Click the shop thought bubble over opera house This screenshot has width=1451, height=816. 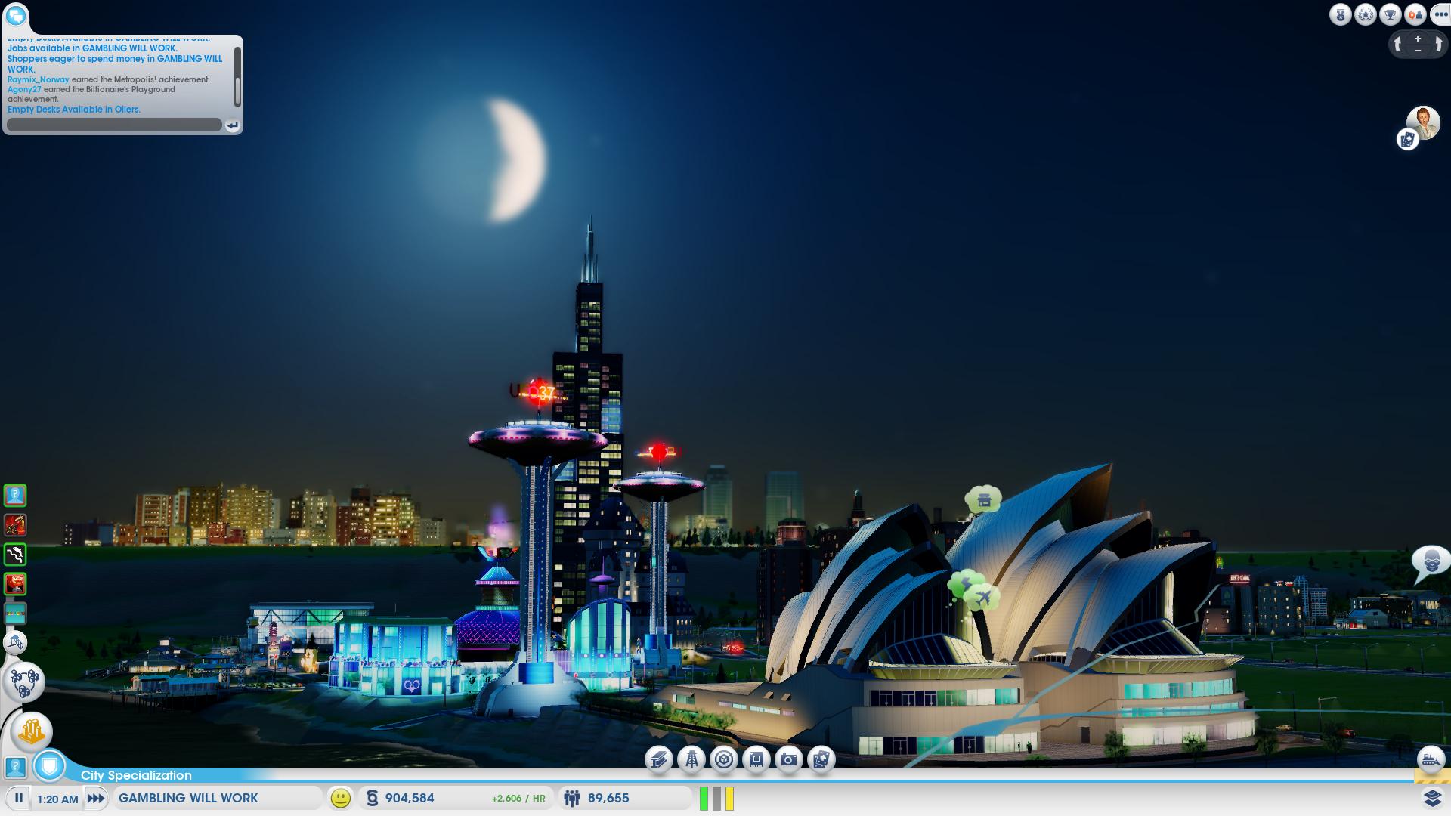click(x=983, y=500)
